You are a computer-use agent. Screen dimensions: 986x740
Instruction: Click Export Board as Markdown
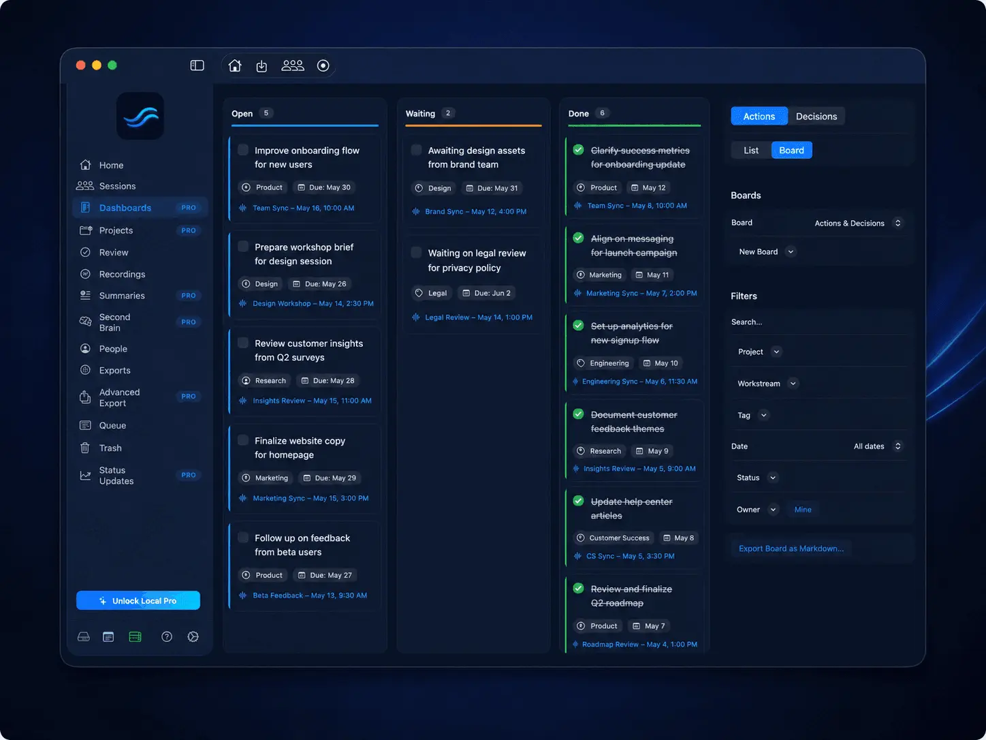791,549
